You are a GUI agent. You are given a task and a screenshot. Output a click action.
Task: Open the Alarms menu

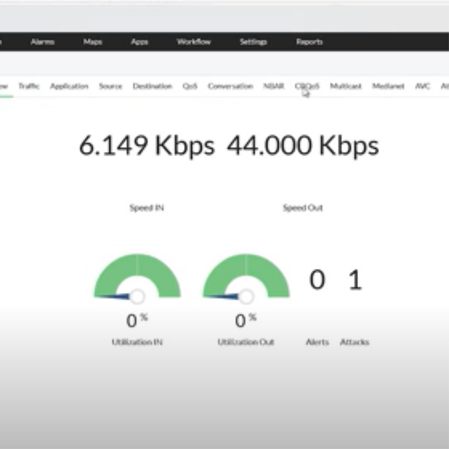[x=43, y=42]
